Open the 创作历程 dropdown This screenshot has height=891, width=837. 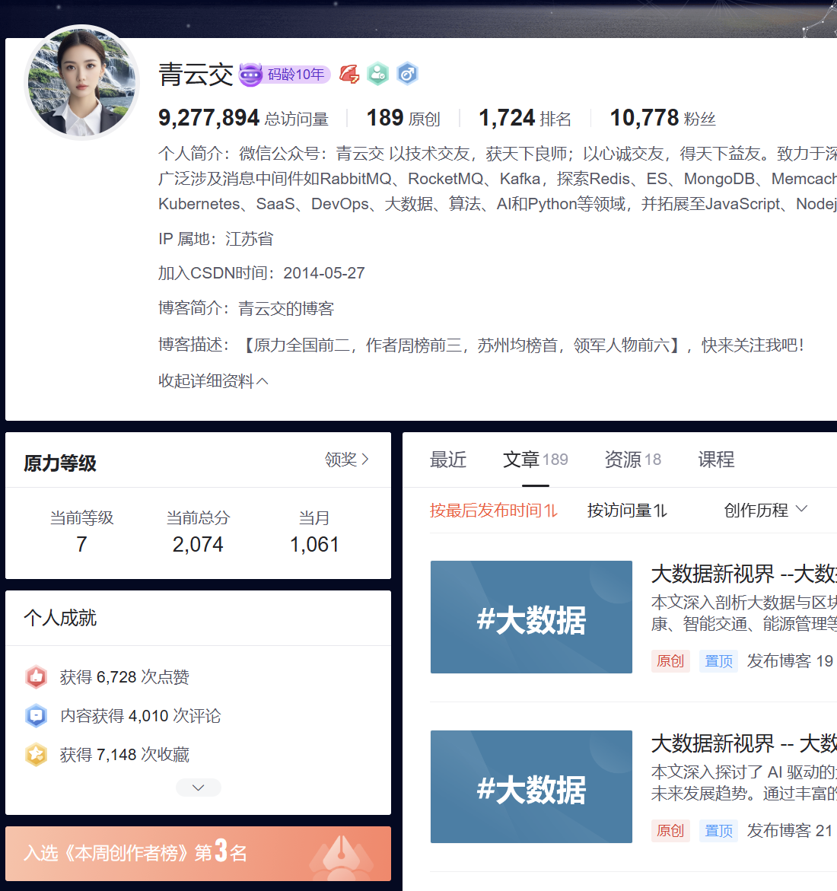(x=765, y=511)
